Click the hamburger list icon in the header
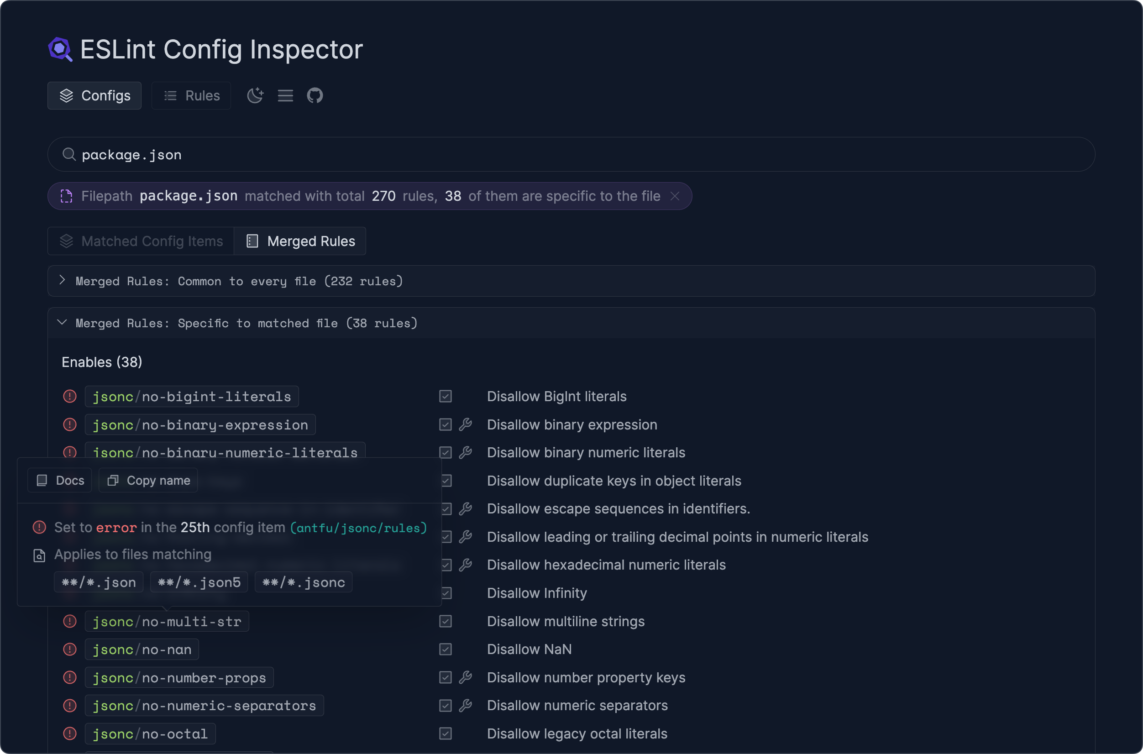 coord(285,95)
